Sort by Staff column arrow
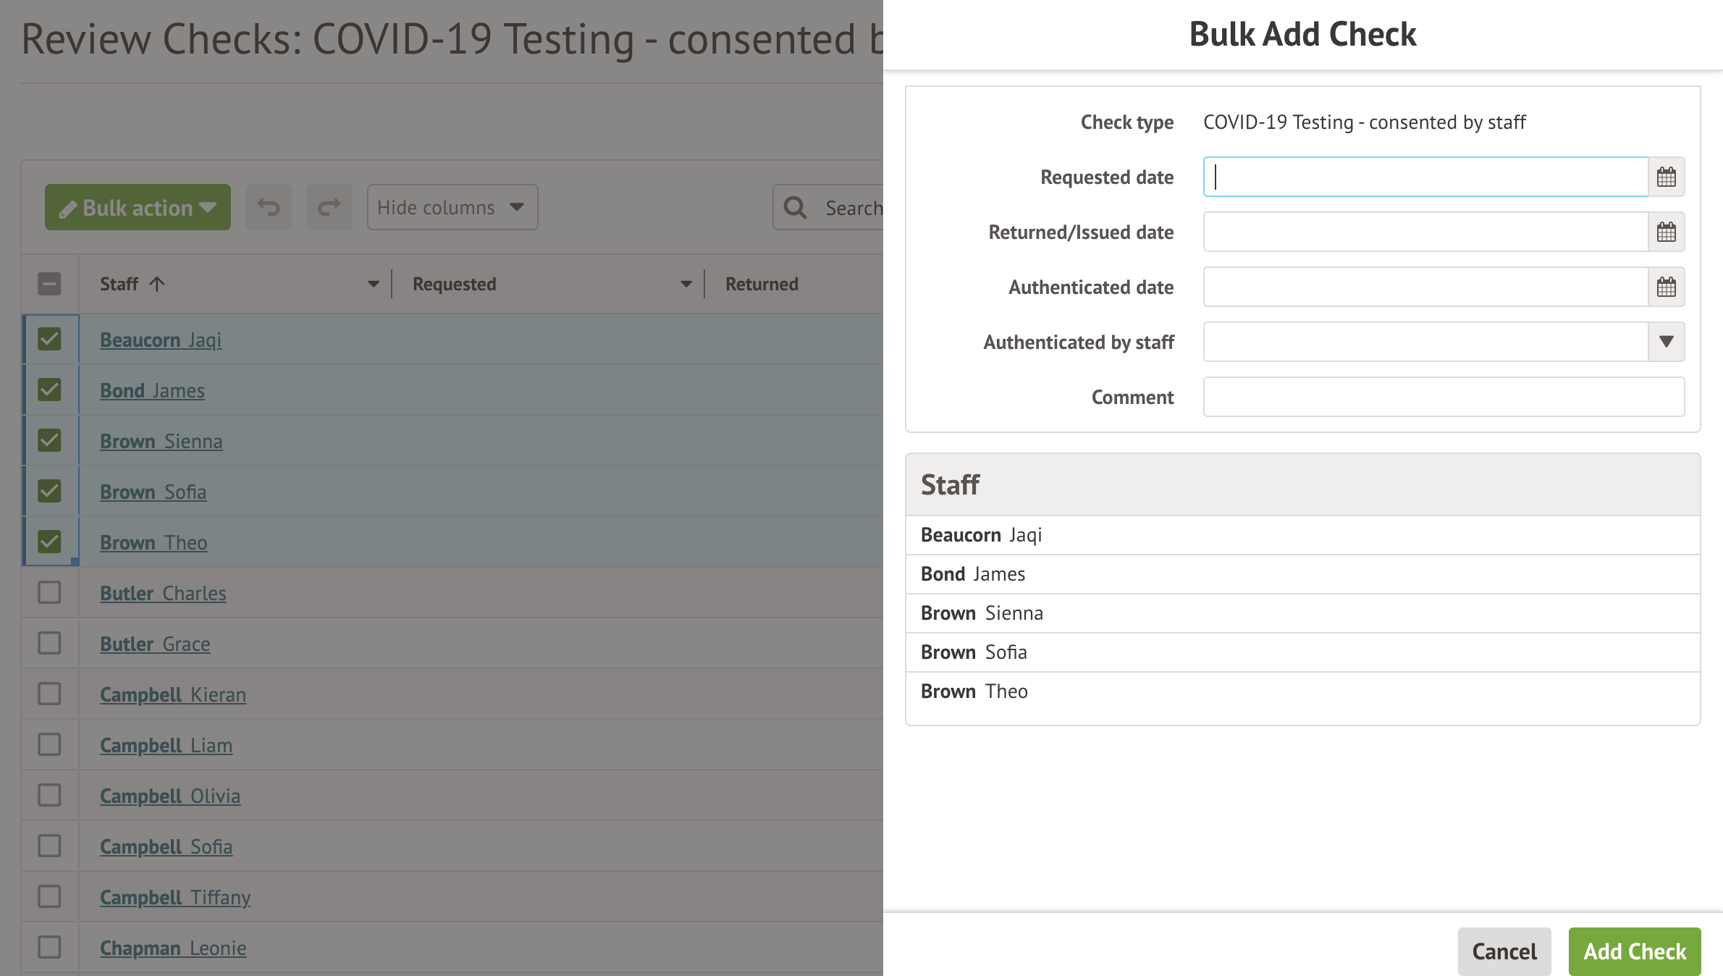This screenshot has width=1723, height=976. pos(157,284)
